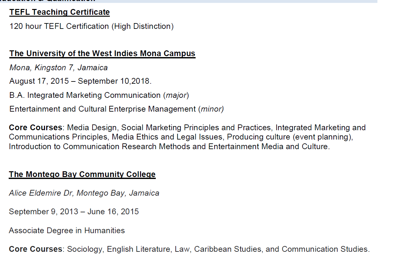Click the Montego Bay Community College heading
The image size is (397, 263).
82,174
